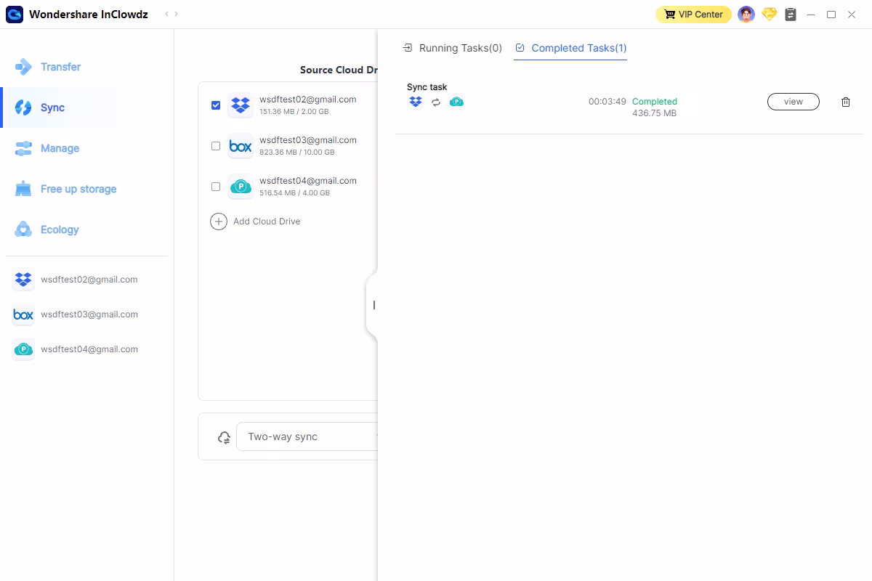This screenshot has width=872, height=581.
Task: Click the pCloud icon in Sync task row
Action: (x=456, y=102)
